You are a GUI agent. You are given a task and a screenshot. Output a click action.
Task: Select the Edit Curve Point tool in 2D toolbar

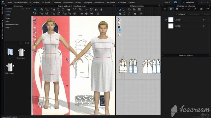pos(124,10)
